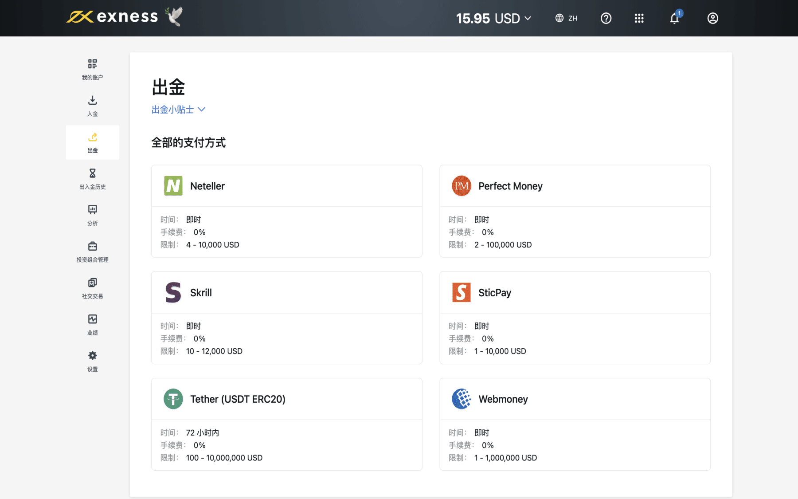798x499 pixels.
Task: Open the help question mark icon
Action: coord(606,18)
